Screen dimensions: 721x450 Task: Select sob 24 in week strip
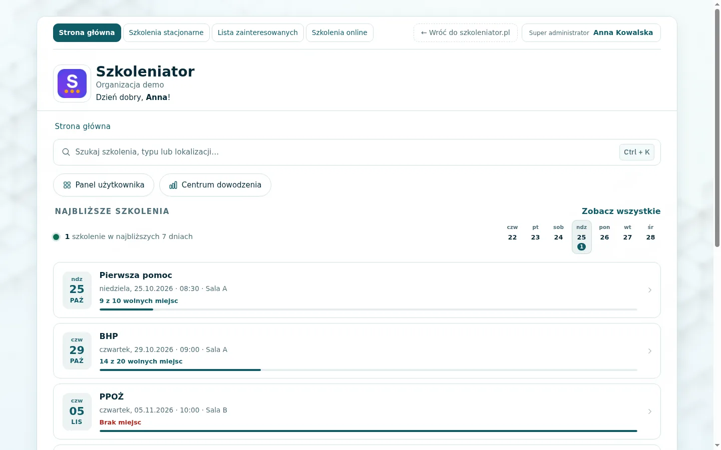coord(558,236)
